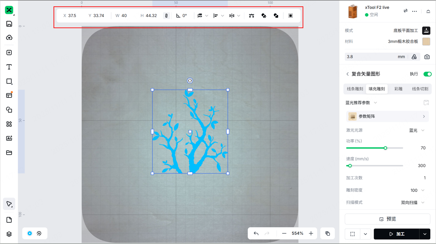The height and width of the screenshot is (244, 436).
Task: Click the W width input field
Action: [x=124, y=16]
